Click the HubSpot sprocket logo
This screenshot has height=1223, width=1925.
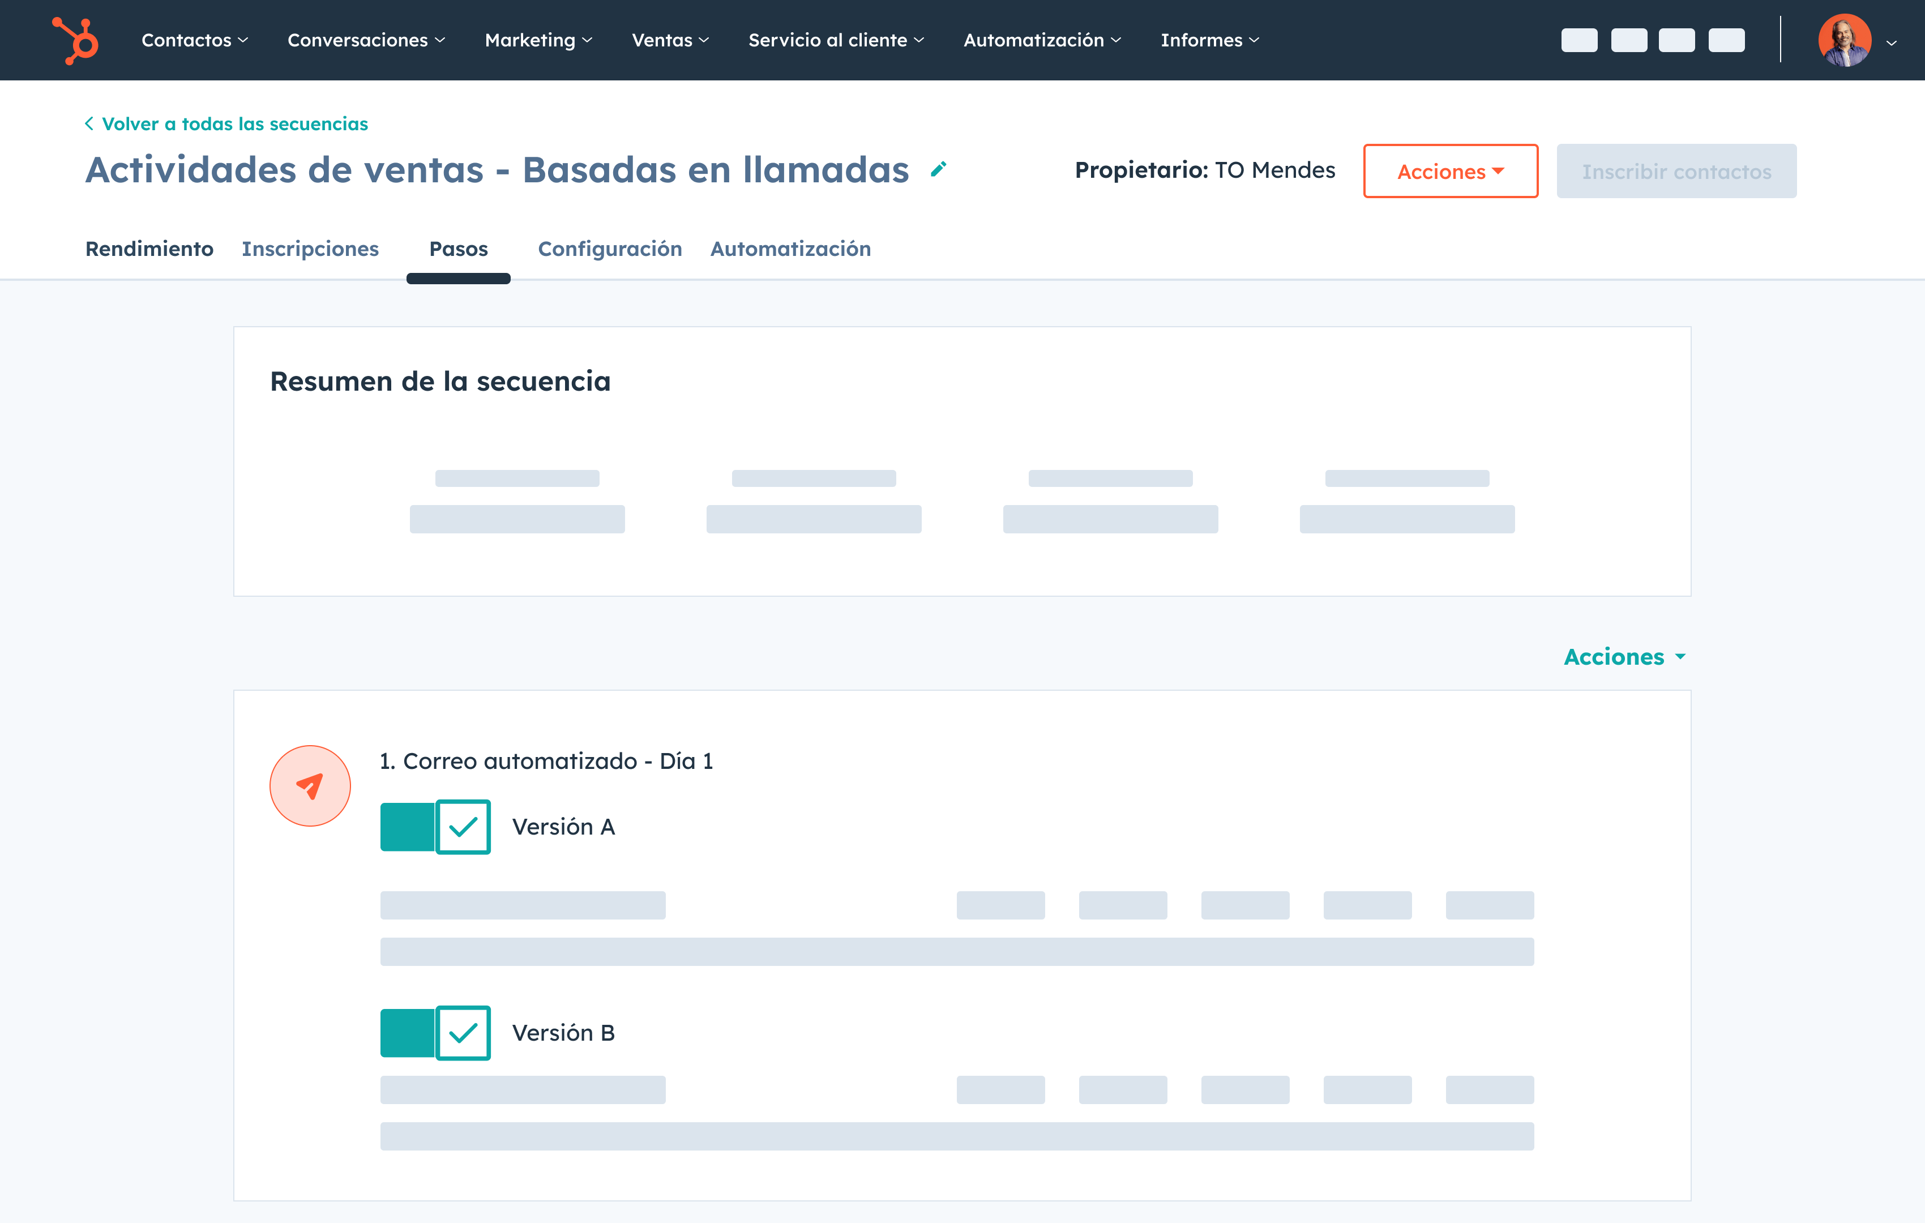75,40
